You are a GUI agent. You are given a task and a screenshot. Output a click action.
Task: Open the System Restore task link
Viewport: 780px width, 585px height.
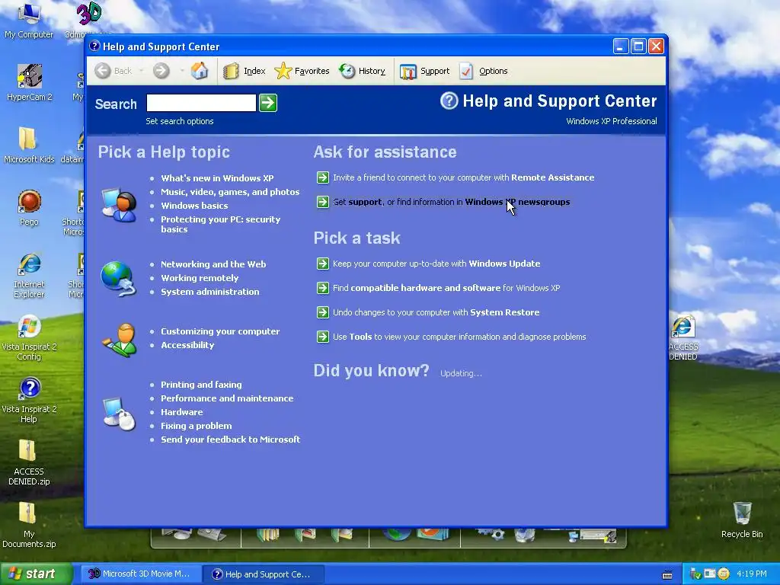(x=436, y=312)
